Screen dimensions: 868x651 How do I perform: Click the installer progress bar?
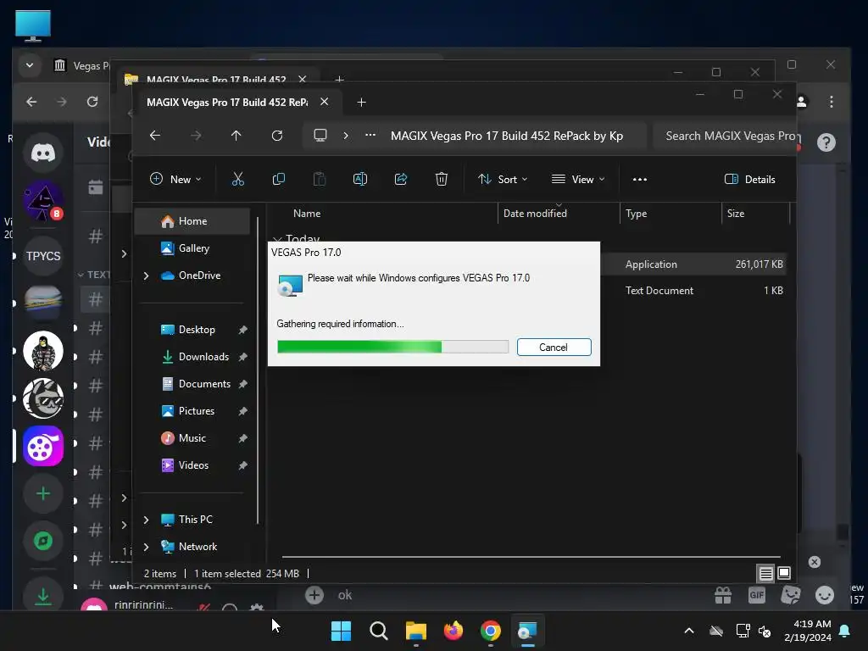coord(392,347)
